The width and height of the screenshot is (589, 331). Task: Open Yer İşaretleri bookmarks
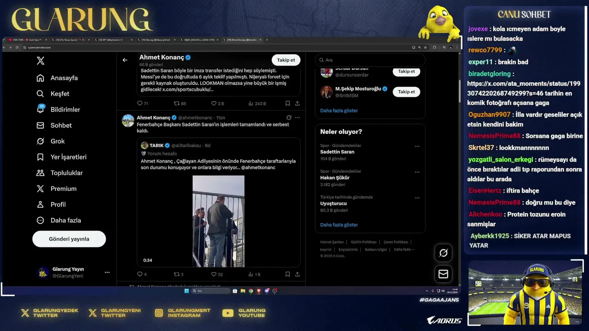coord(61,157)
